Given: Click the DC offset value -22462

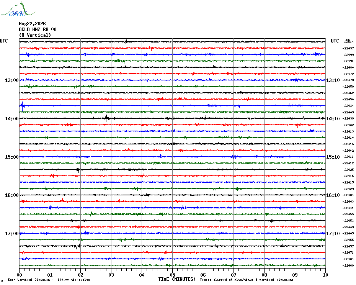Looking at the screenshot, I should 348,93.
